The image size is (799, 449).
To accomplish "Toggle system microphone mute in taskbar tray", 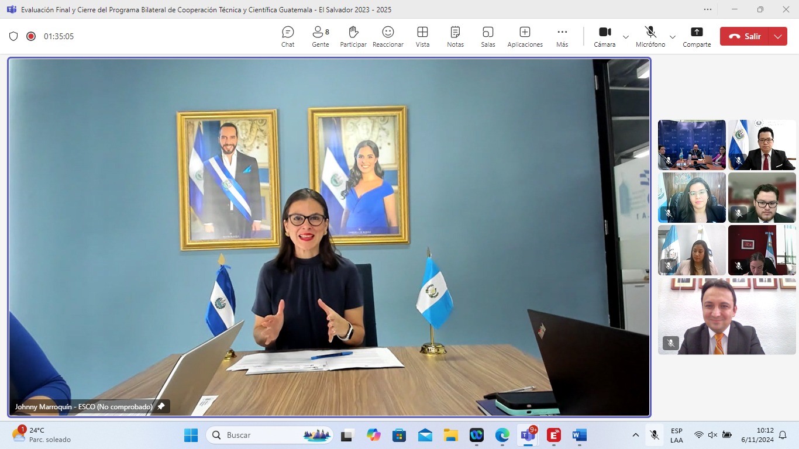I will (x=655, y=435).
